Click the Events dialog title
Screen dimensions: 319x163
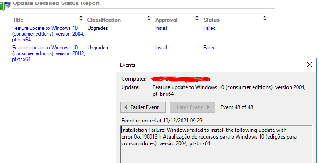coord(128,65)
